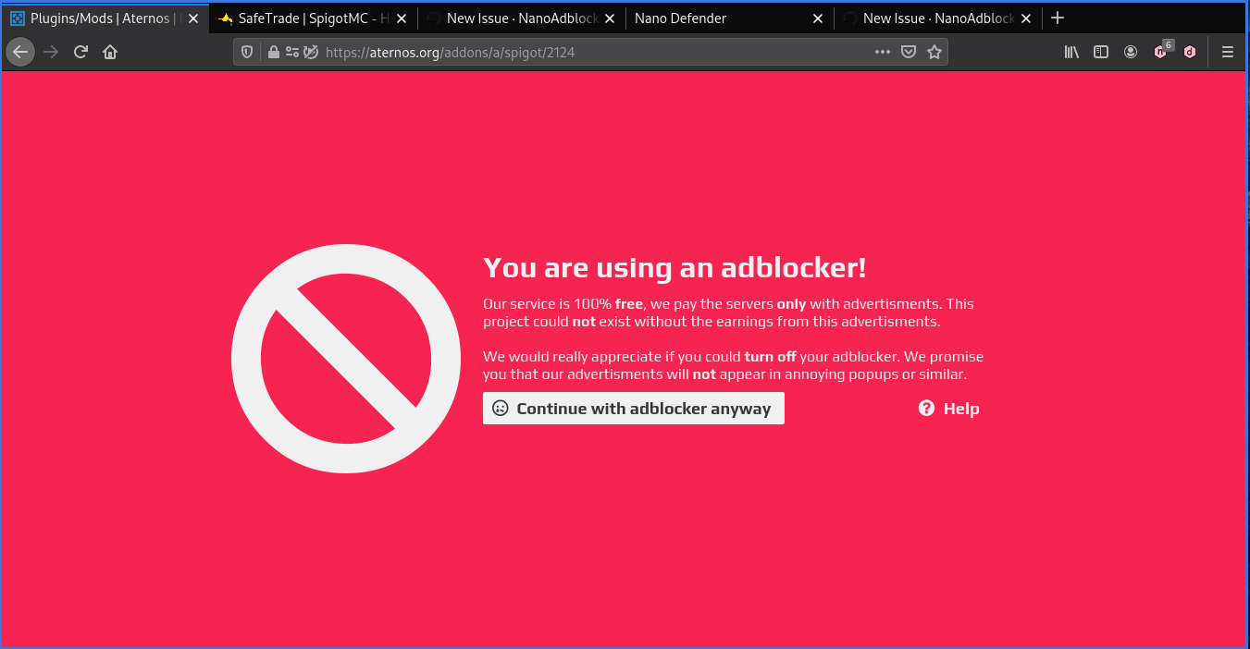The height and width of the screenshot is (649, 1250).
Task: Open the Firefox Library
Action: pos(1071,52)
